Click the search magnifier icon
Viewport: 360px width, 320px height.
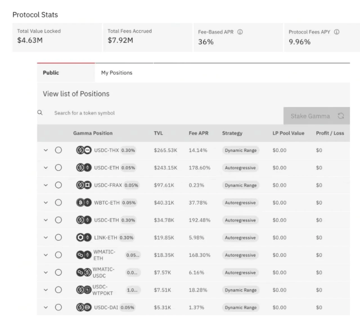point(40,113)
